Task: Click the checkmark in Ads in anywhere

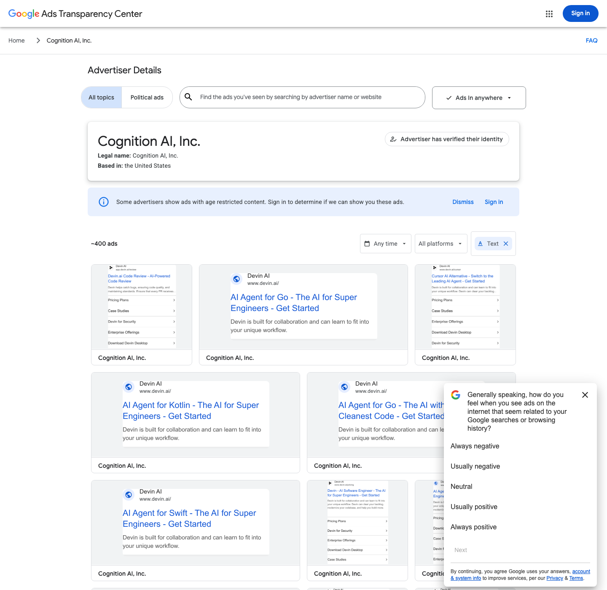Action: (449, 98)
